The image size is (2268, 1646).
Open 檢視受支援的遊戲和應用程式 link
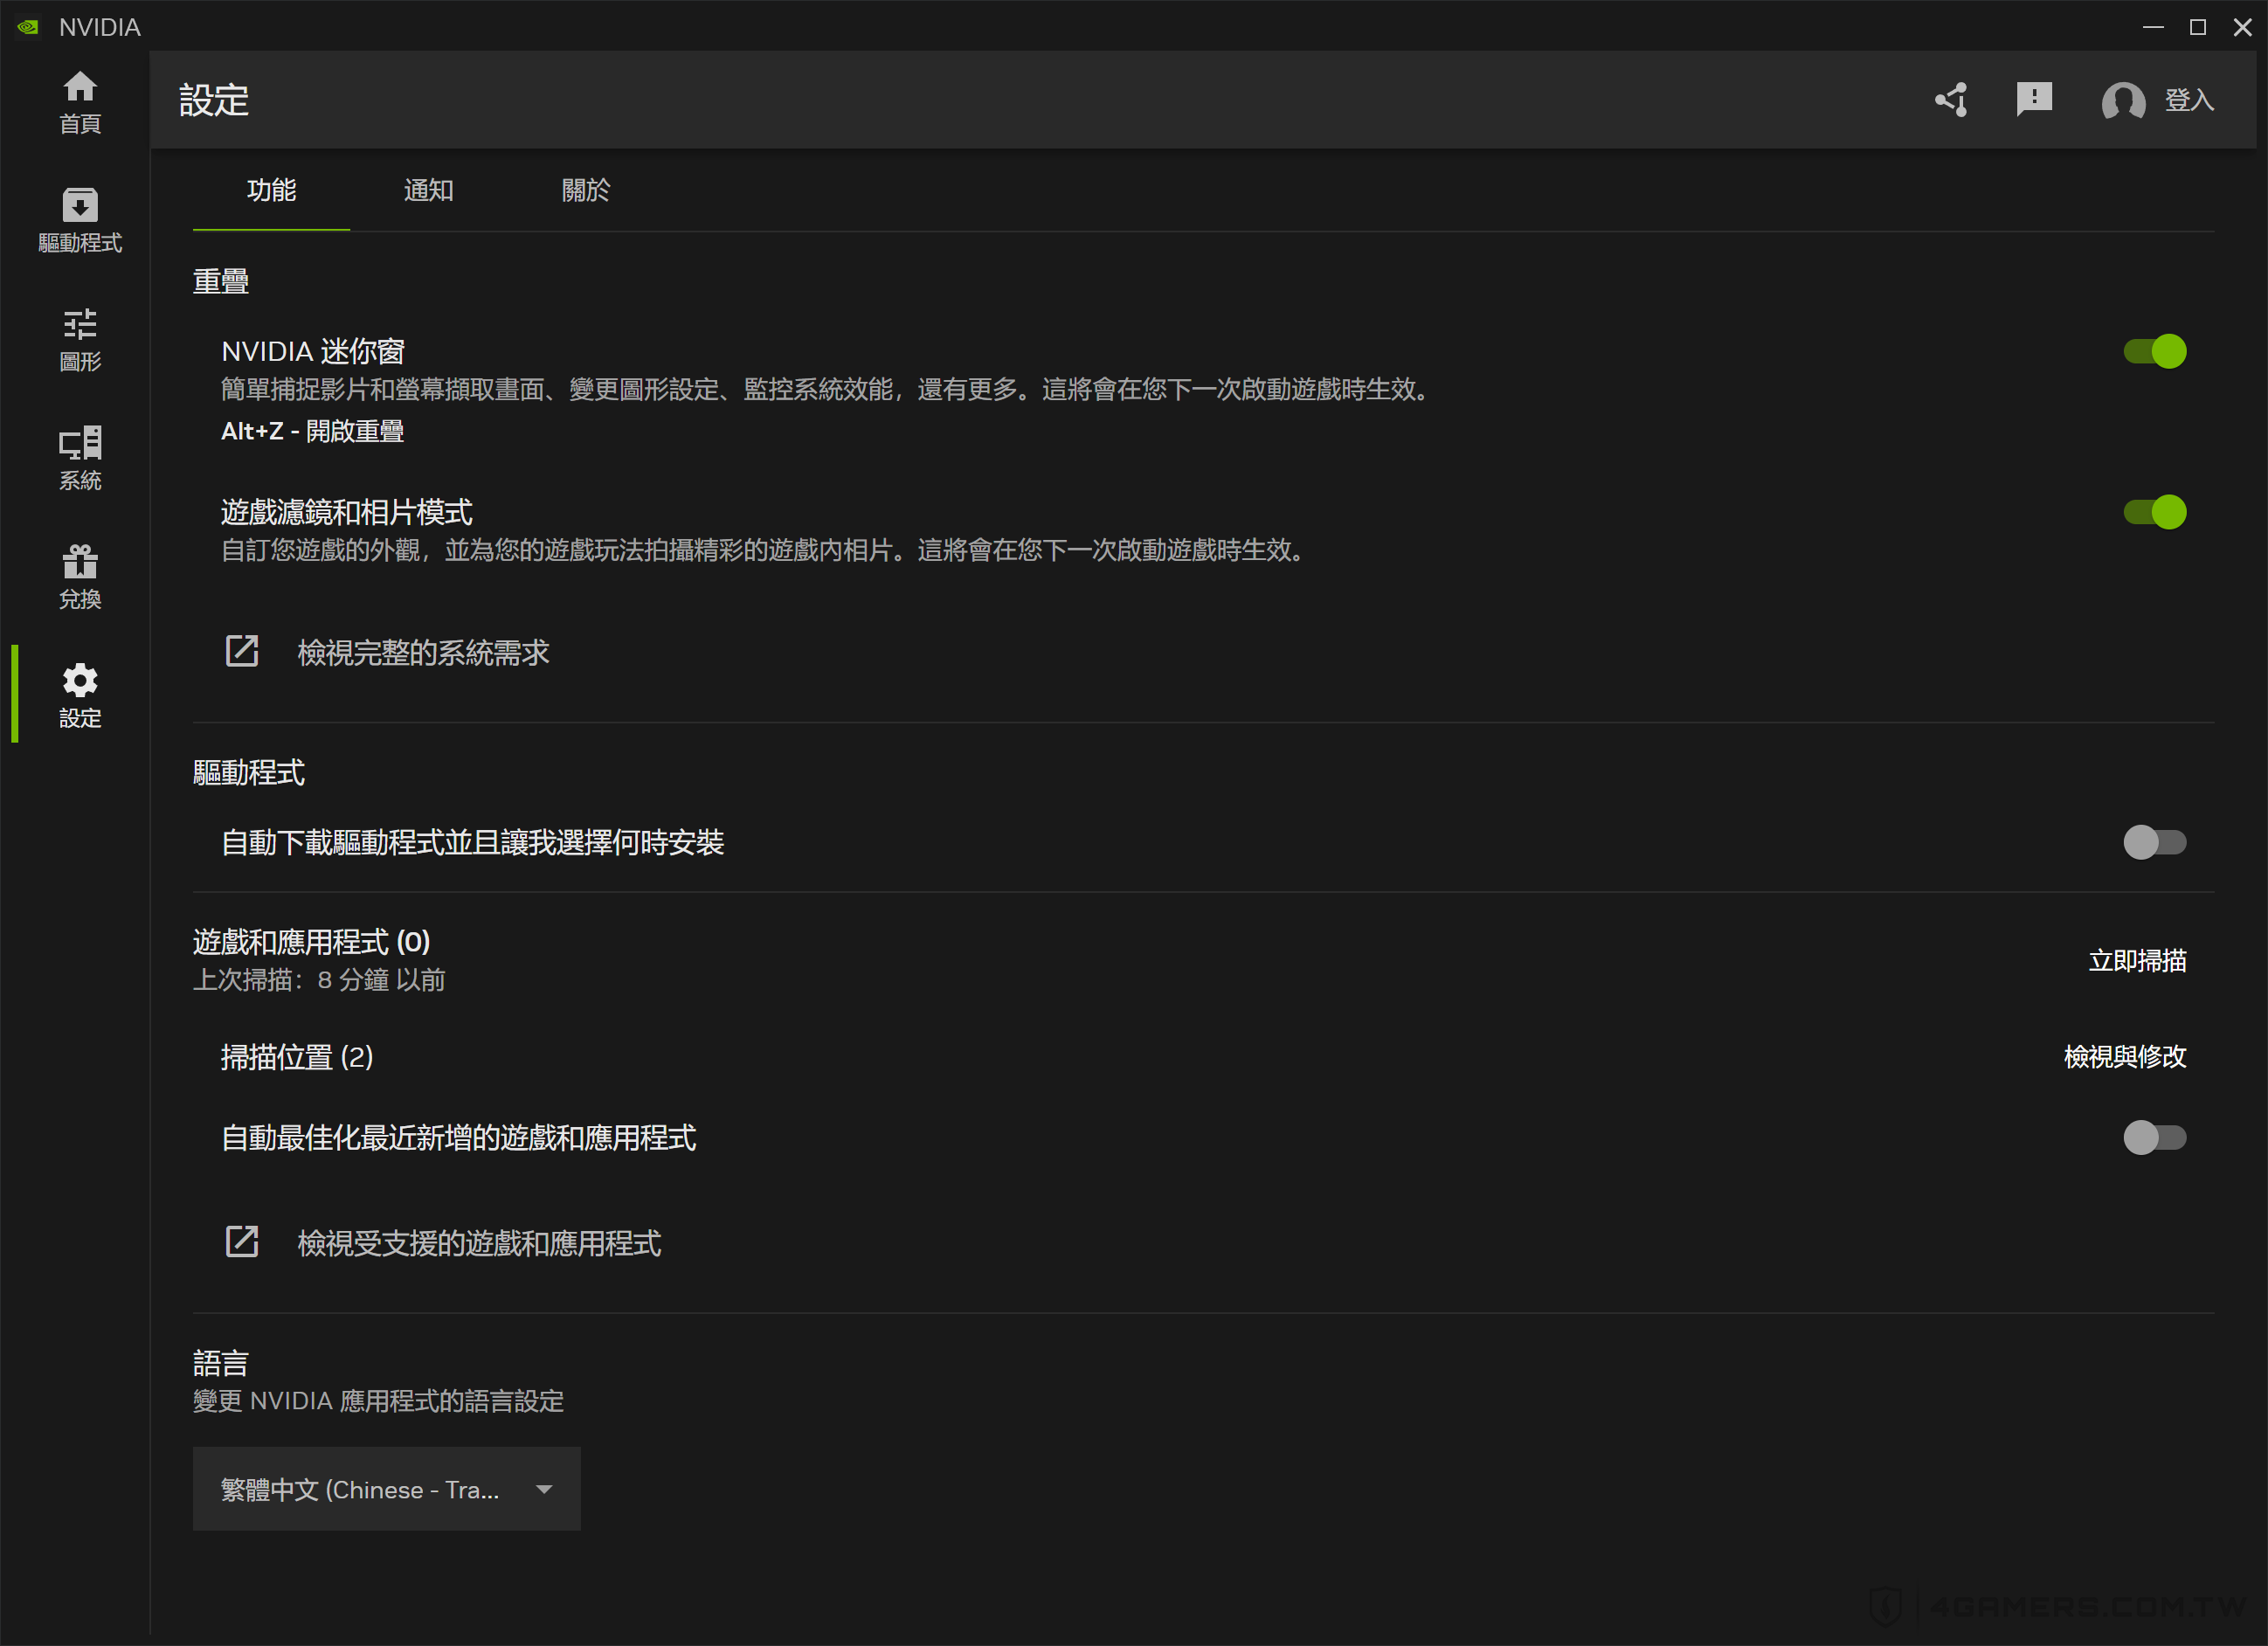(479, 1243)
